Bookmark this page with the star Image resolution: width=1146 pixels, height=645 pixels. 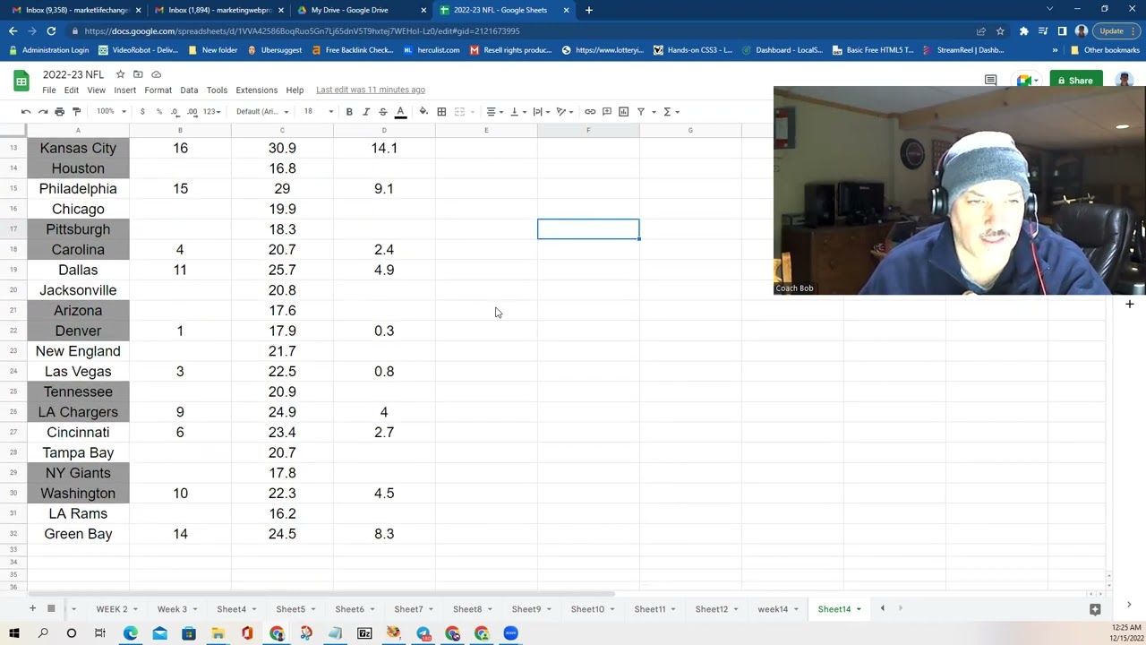[1000, 31]
